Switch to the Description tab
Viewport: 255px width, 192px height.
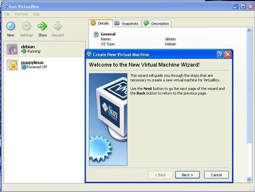coord(157,24)
